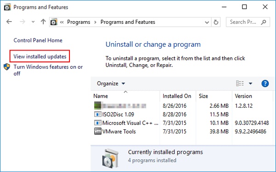Click the up-one-level arrow
The width and height of the screenshot is (276, 172).
tap(43, 22)
